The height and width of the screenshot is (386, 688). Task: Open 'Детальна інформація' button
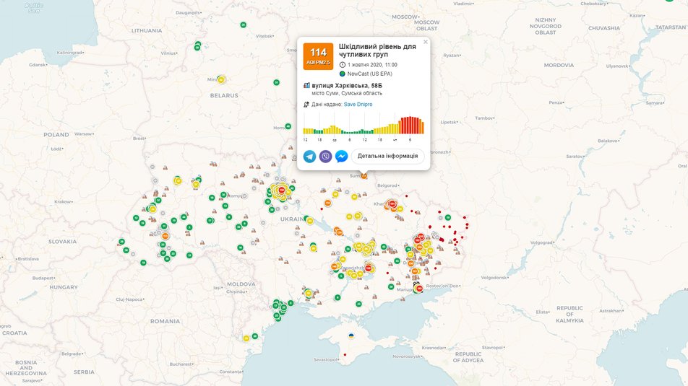[387, 156]
